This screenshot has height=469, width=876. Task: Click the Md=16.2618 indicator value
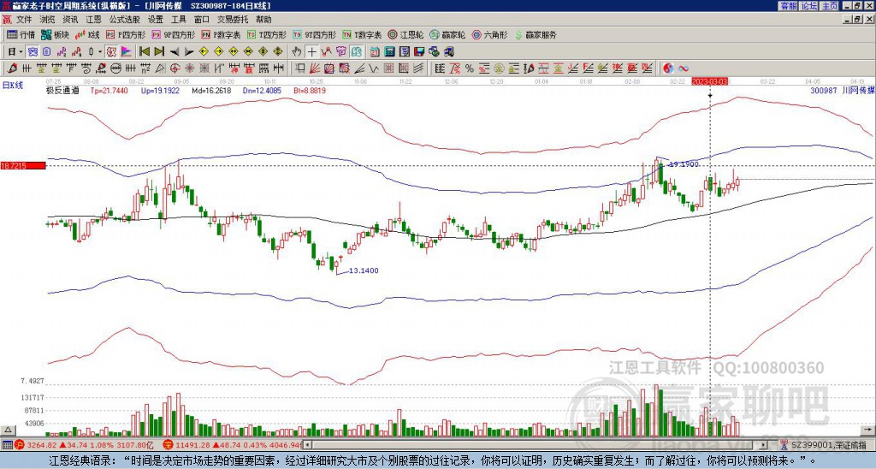(212, 90)
